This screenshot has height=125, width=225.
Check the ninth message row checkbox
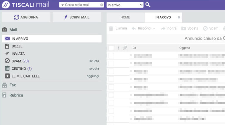point(111,119)
